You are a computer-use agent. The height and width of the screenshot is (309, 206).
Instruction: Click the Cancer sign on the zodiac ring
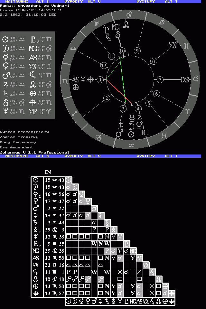(163, 22)
